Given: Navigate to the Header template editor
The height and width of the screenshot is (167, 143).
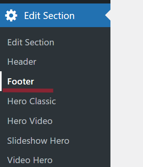Looking at the screenshot, I should [22, 62].
